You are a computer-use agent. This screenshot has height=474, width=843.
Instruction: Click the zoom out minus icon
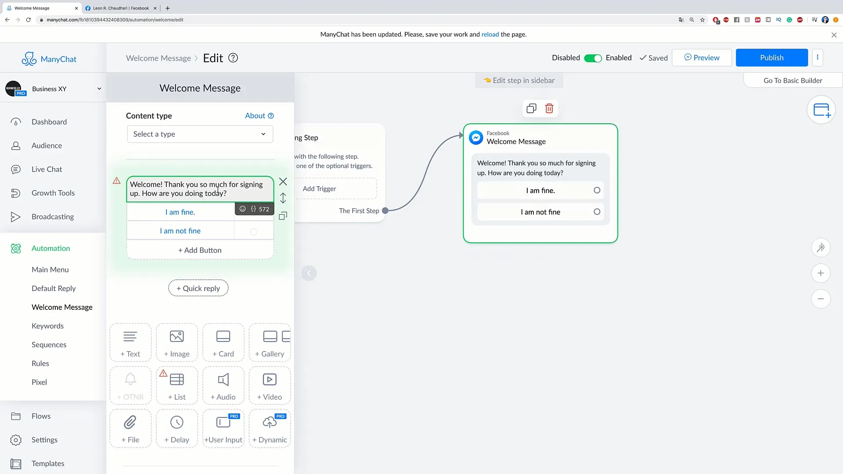(821, 298)
